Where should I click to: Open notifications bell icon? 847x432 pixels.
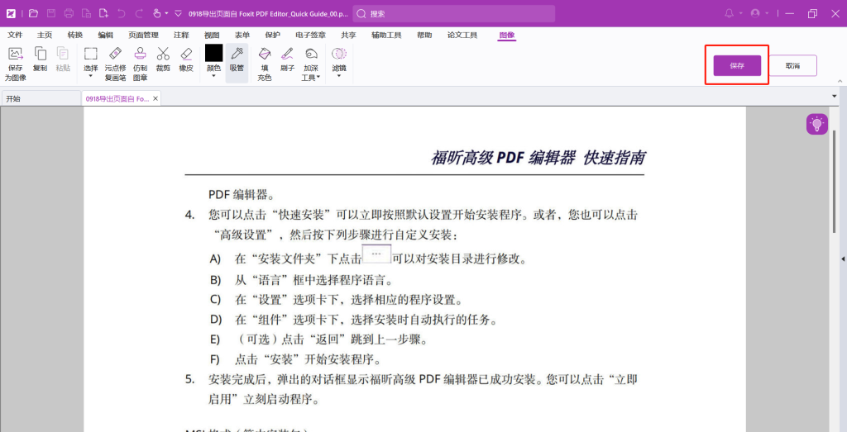(x=730, y=13)
